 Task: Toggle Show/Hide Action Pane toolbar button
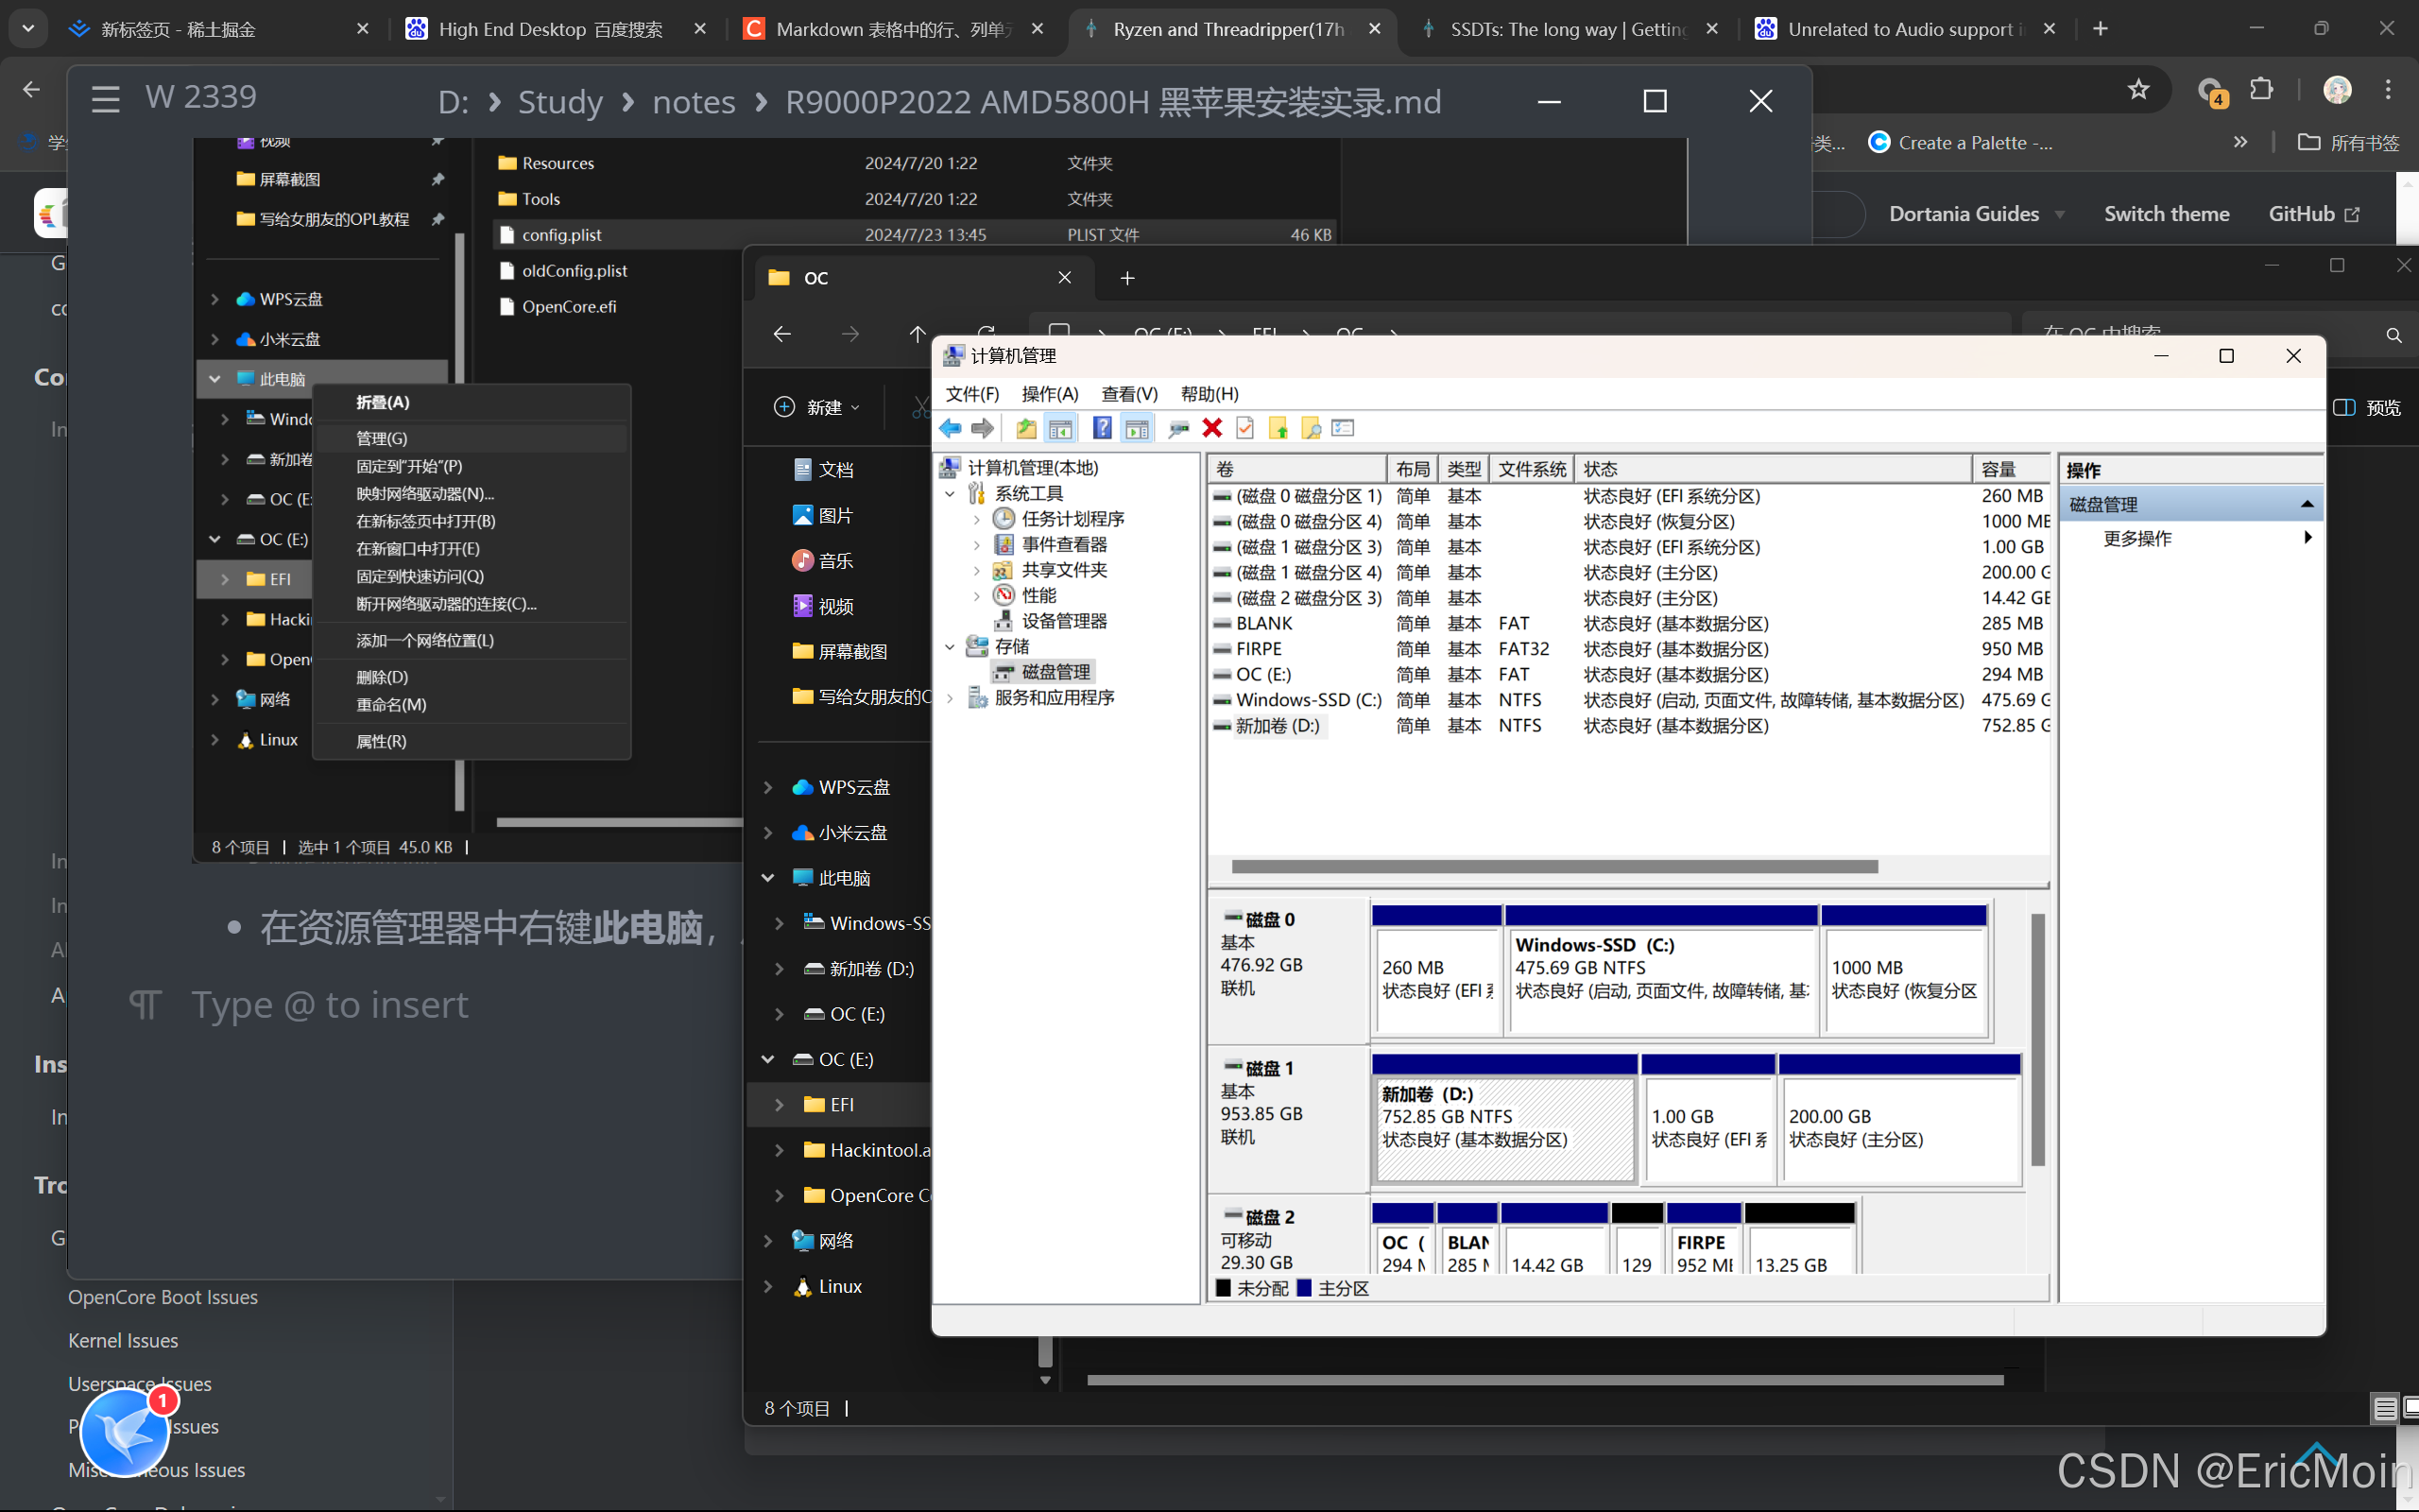(x=1137, y=428)
